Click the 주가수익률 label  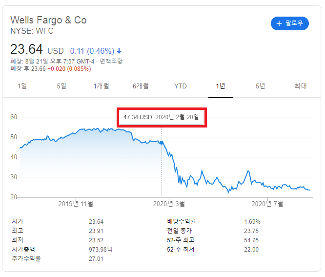26,258
